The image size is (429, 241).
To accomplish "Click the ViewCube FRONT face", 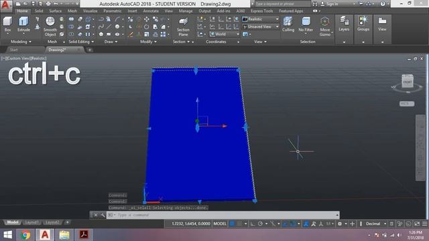I will tap(408, 82).
